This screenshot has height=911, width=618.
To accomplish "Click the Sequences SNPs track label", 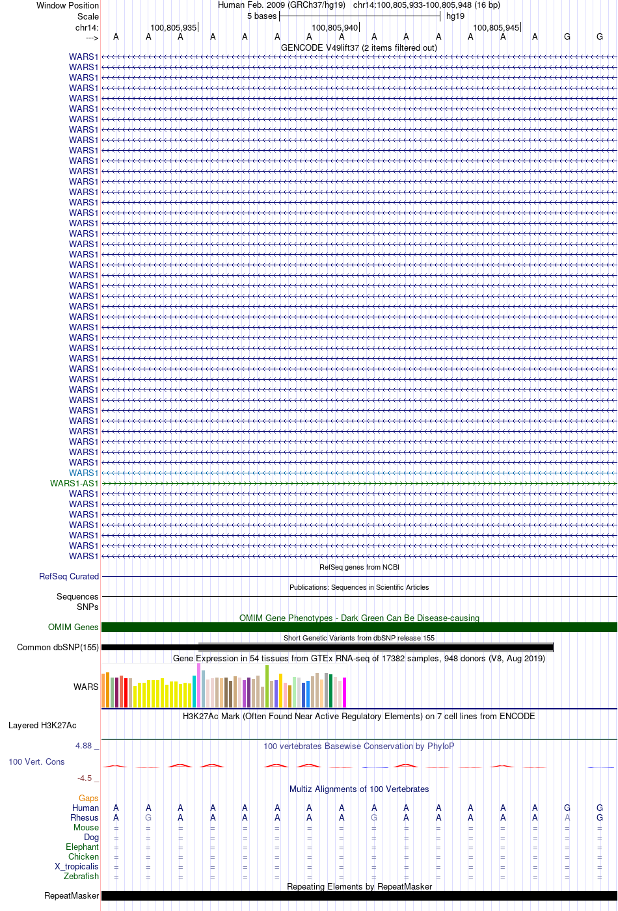I will tap(77, 601).
